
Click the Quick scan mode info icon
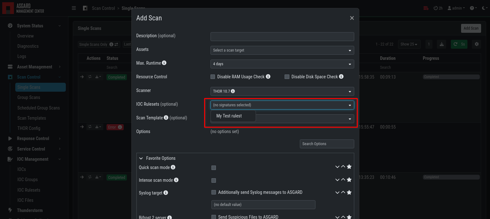173,167
